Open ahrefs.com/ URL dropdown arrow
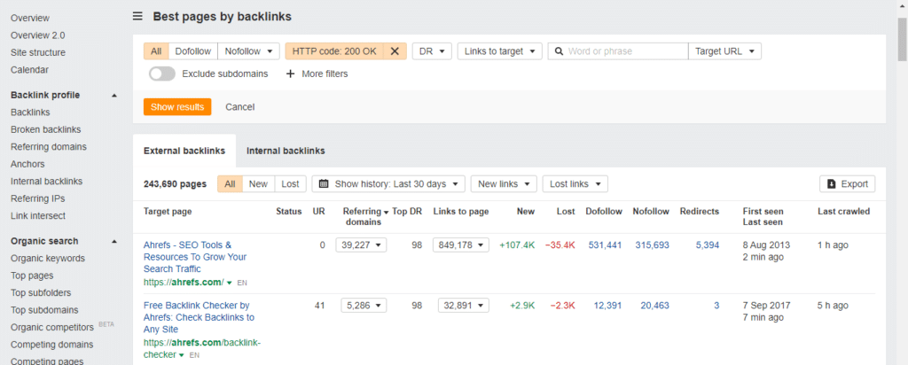Viewport: 908px width, 365px height. (230, 283)
